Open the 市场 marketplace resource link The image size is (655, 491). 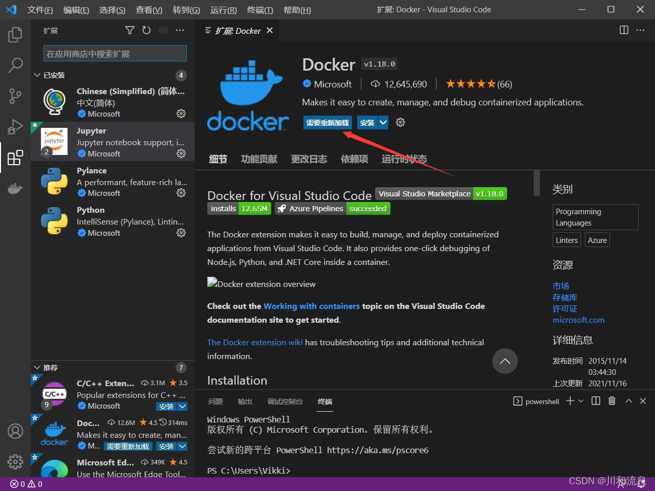tap(561, 286)
